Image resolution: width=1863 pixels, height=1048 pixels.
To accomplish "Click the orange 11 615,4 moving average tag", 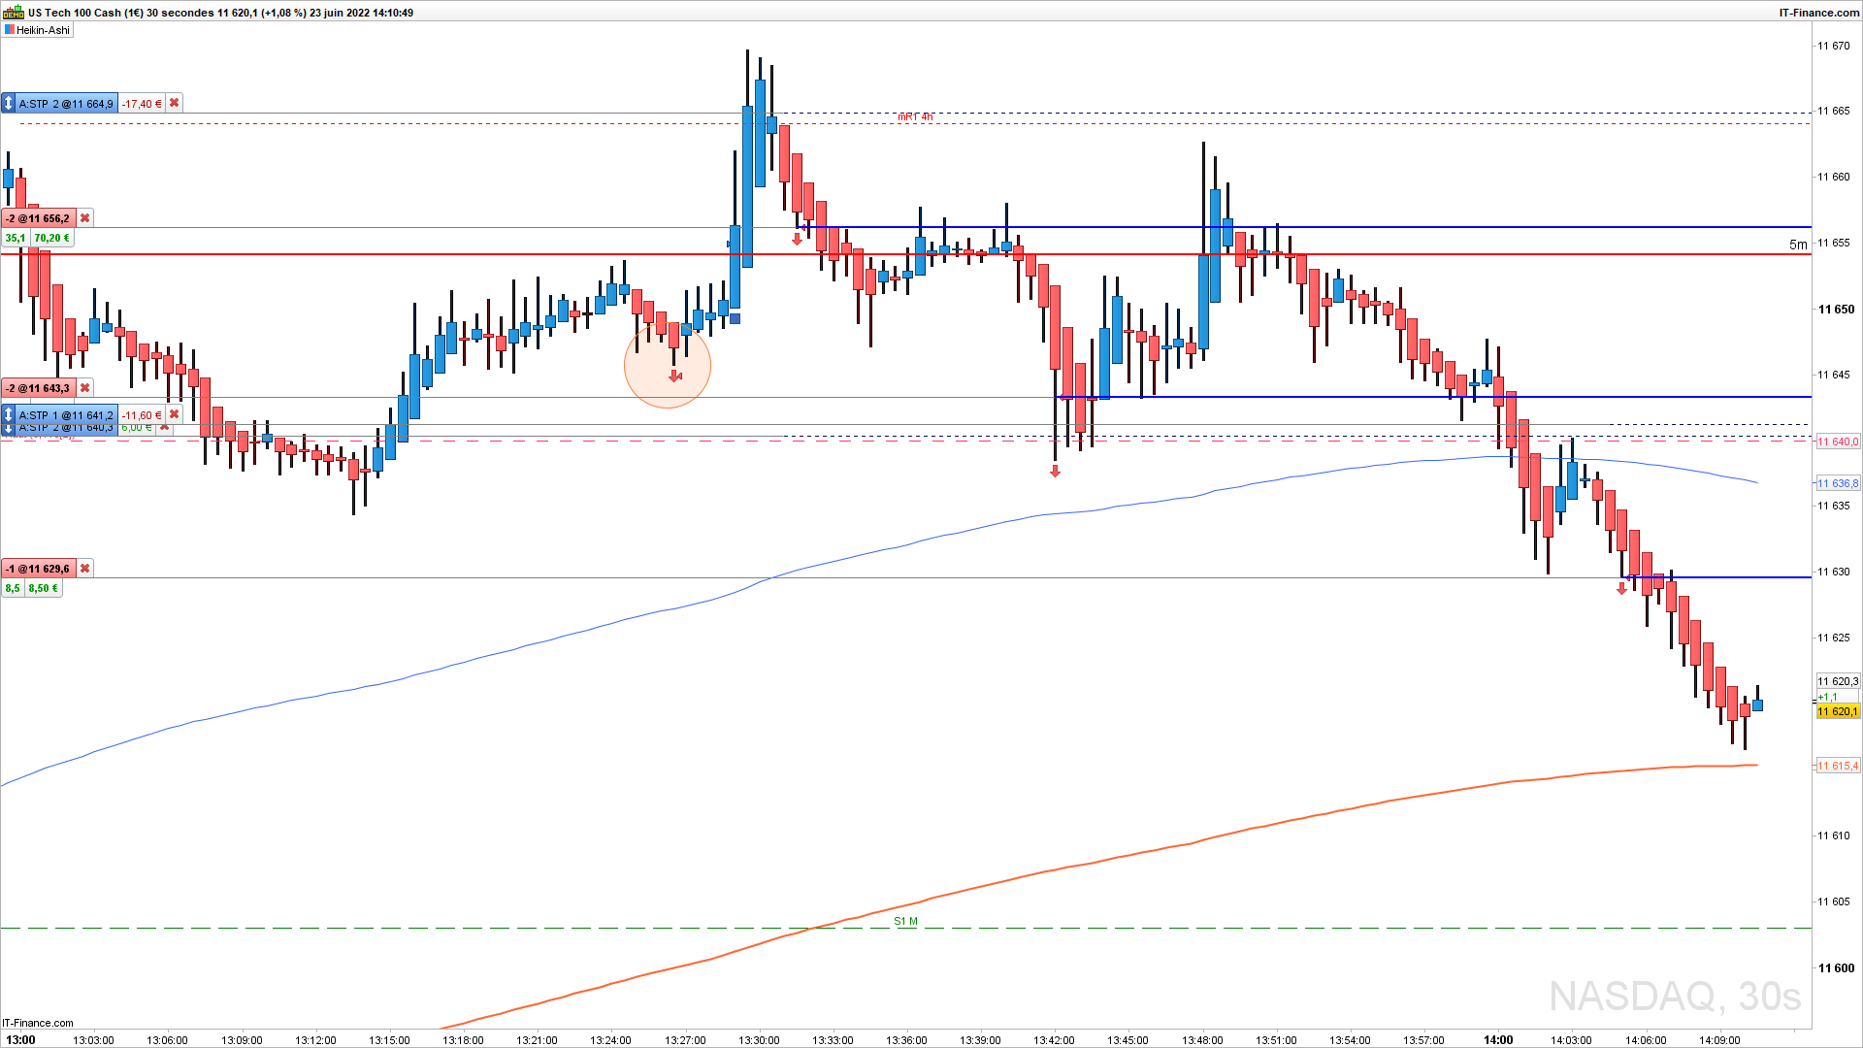I will coord(1837,767).
